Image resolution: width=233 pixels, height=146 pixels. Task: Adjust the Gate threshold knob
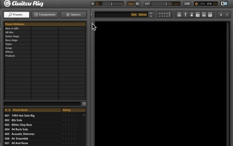(137, 4)
